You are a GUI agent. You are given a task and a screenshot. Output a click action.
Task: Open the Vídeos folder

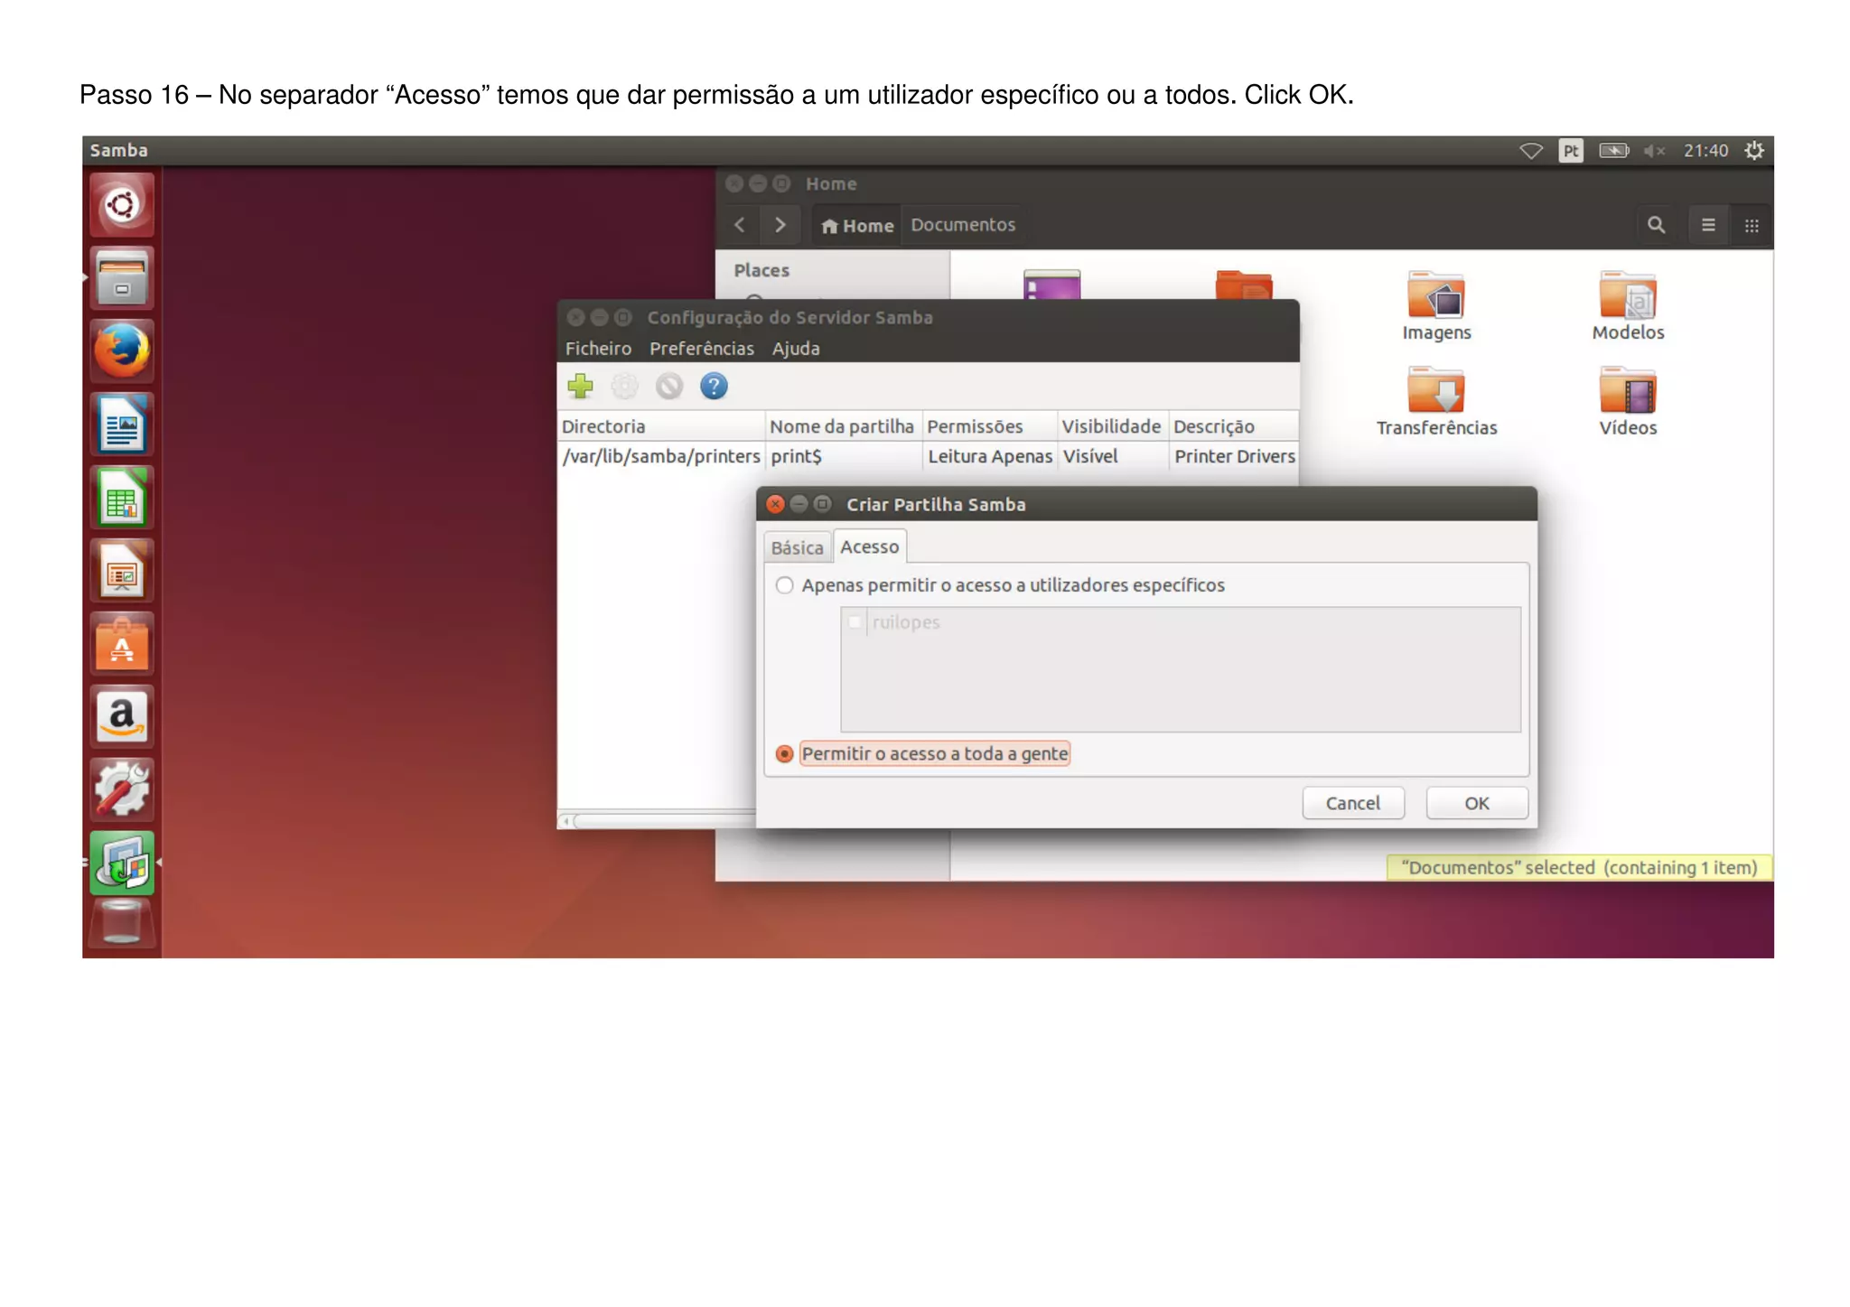point(1628,402)
